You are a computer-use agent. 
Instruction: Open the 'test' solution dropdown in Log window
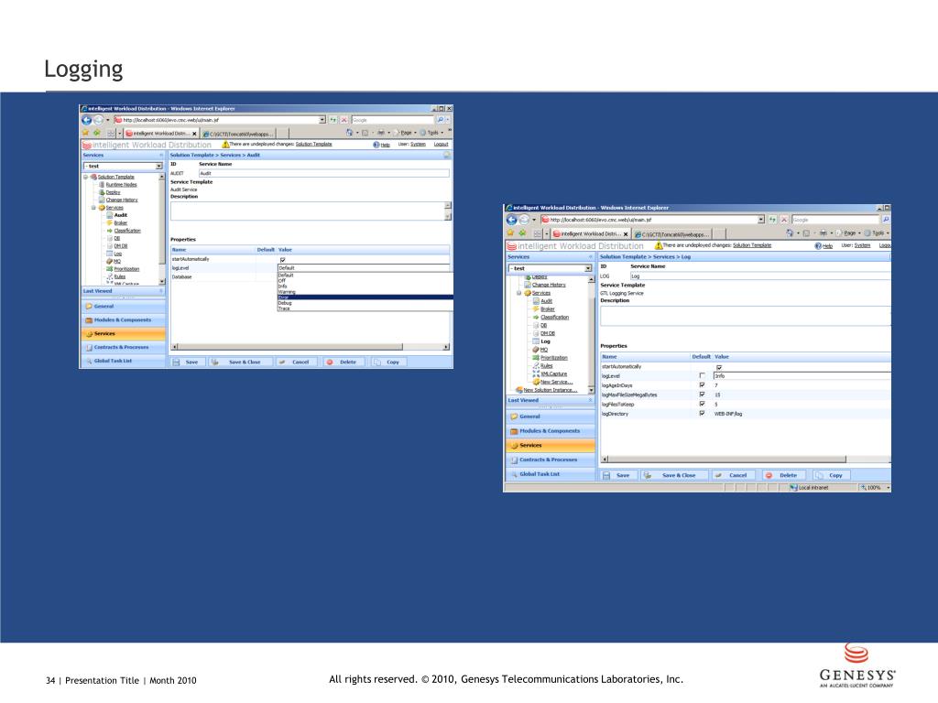pos(588,268)
